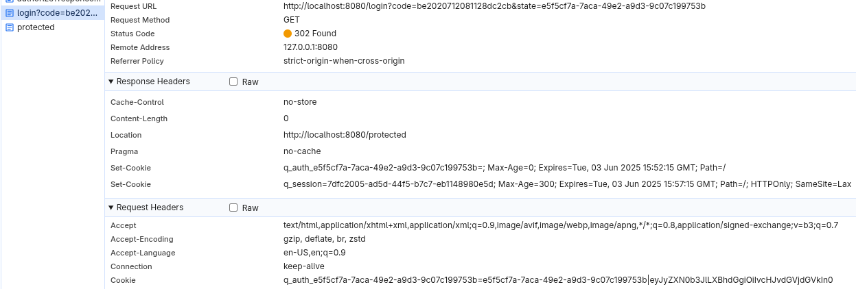Click the Location header URL value

click(x=345, y=135)
